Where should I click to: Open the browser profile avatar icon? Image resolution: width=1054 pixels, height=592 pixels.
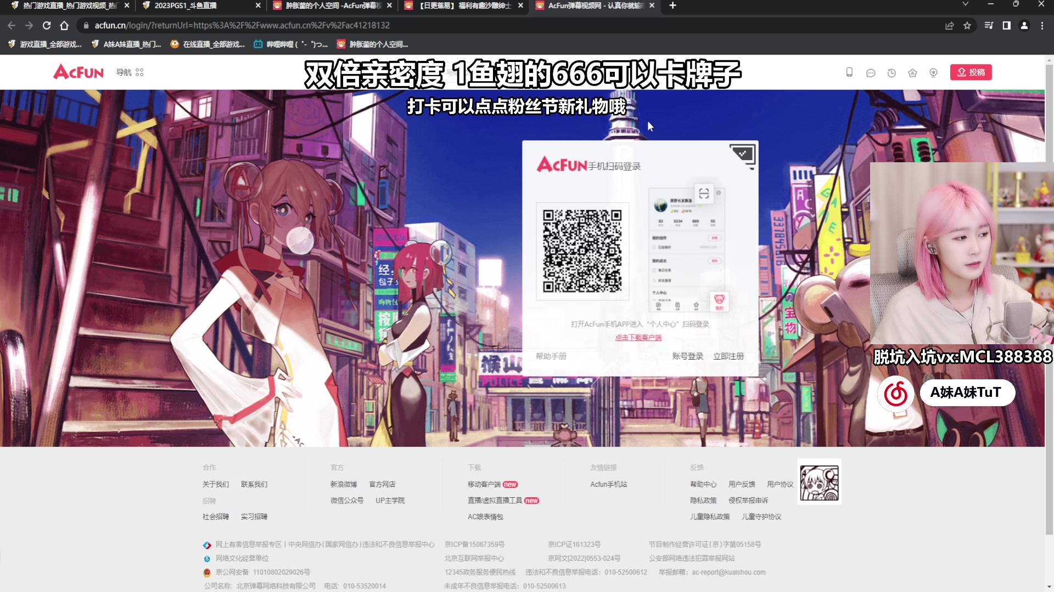pyautogui.click(x=1024, y=25)
